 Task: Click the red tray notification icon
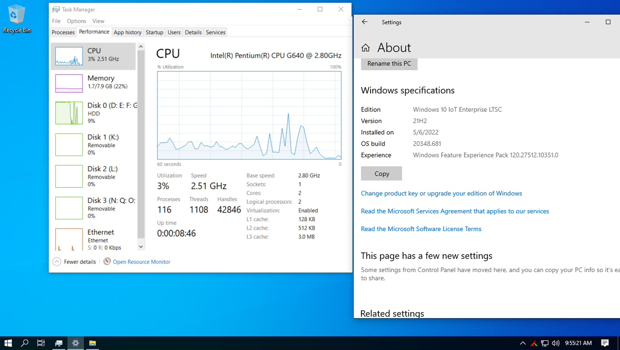(534, 343)
